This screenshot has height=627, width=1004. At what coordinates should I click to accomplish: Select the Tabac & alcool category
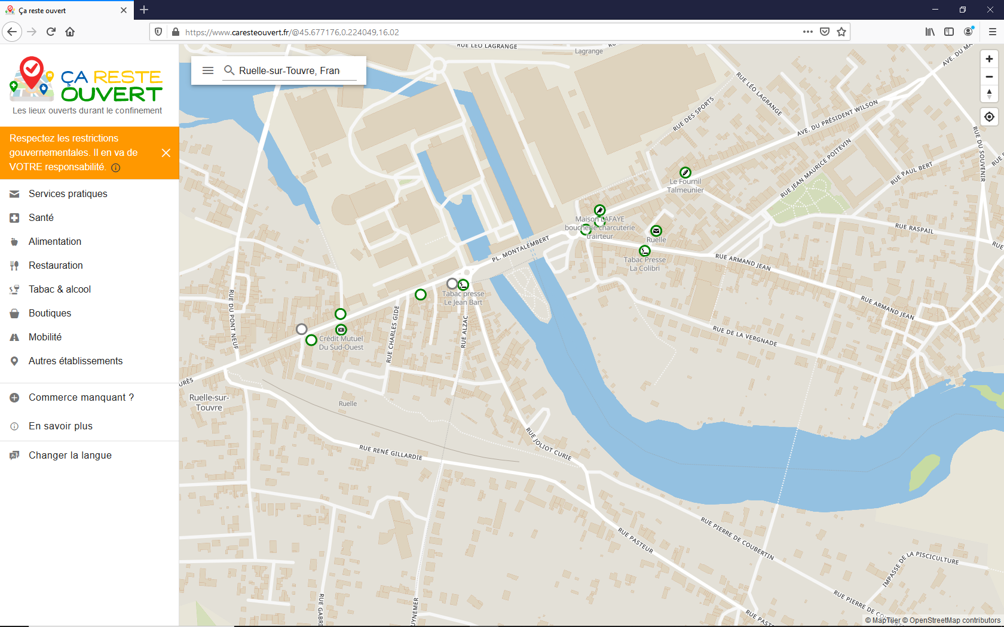point(90,289)
